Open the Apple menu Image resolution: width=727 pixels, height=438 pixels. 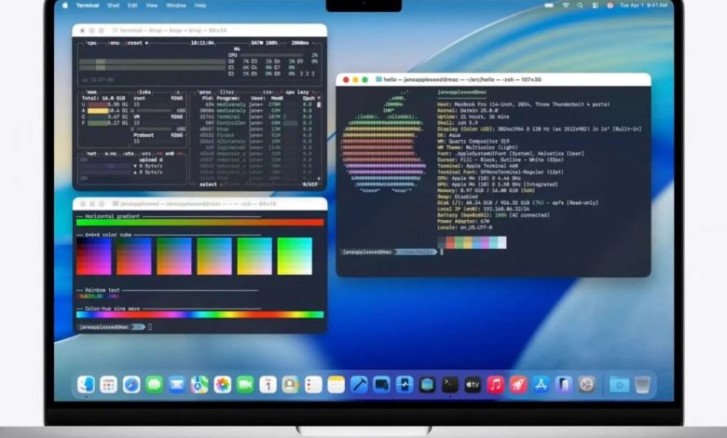(x=65, y=5)
